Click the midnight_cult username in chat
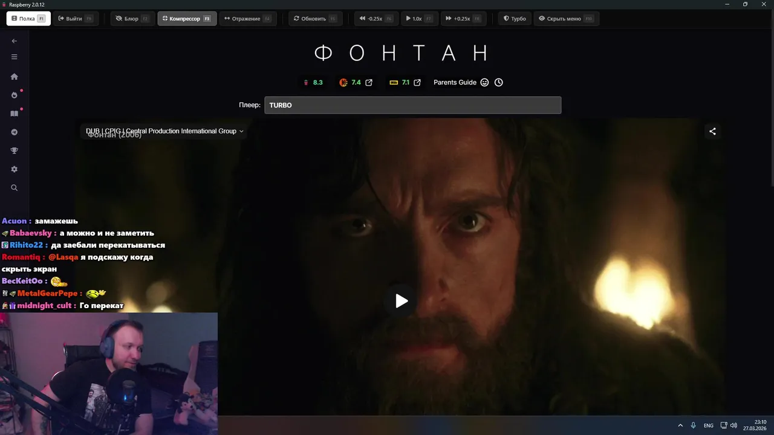This screenshot has height=435, width=774. click(x=44, y=305)
